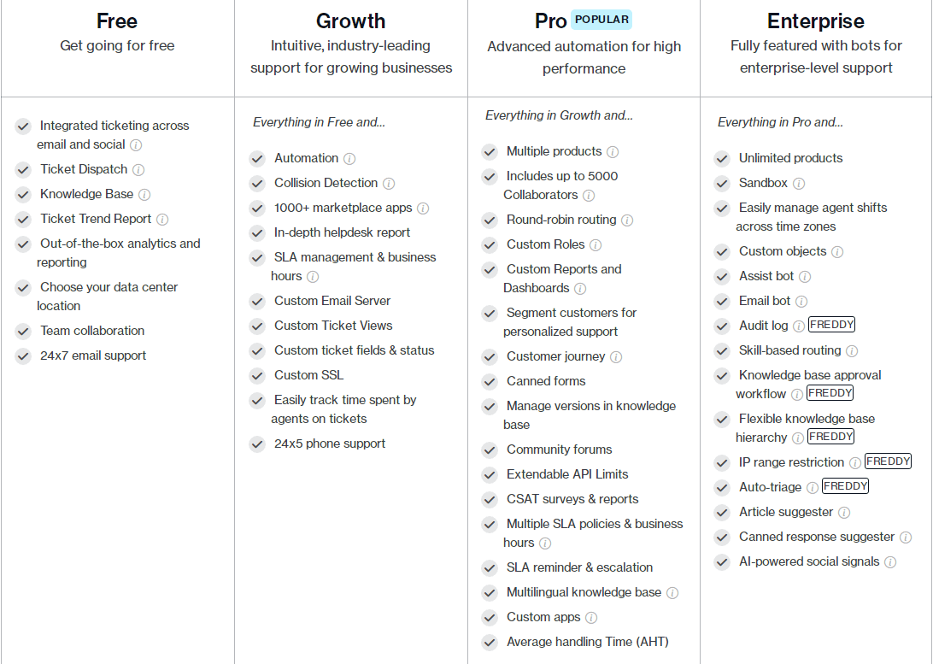Select the Enterprise plan heading
Viewport: 933px width, 664px height.
pos(816,21)
